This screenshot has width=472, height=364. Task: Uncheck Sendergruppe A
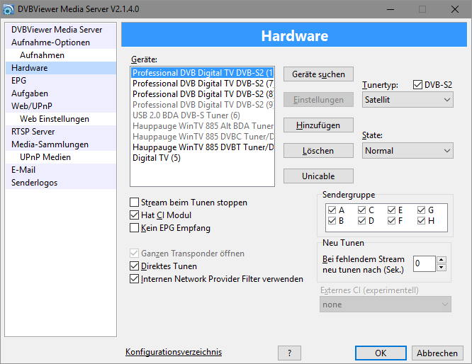click(332, 210)
